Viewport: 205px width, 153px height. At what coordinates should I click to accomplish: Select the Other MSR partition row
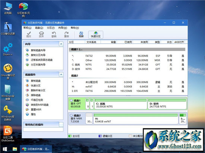tap(127, 60)
